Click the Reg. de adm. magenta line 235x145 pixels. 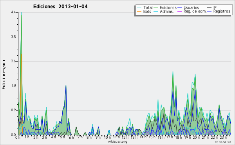pyautogui.click(x=180, y=11)
